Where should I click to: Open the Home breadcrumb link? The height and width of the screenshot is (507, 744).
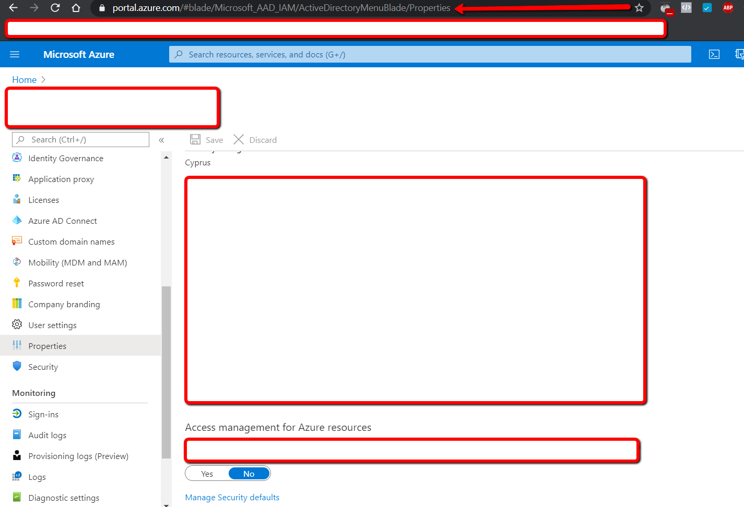pos(24,80)
